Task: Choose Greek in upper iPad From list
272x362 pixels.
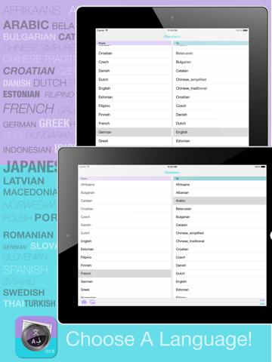Action: click(x=134, y=141)
